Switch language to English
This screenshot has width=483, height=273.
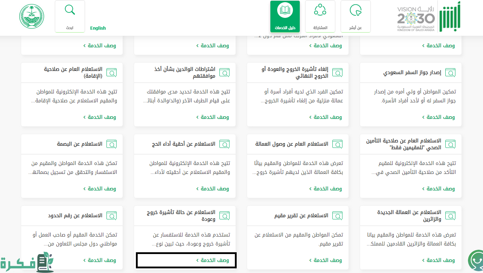click(98, 28)
